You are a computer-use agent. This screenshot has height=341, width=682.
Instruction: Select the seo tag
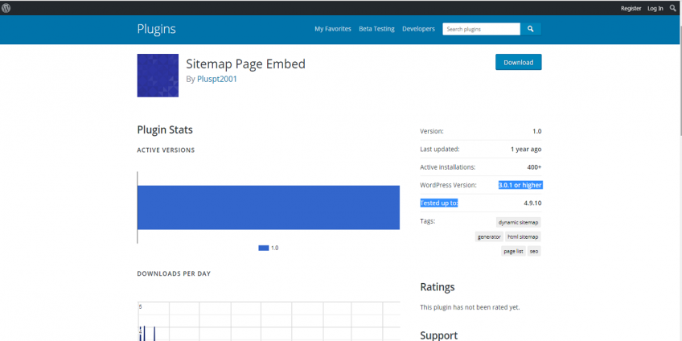click(534, 252)
